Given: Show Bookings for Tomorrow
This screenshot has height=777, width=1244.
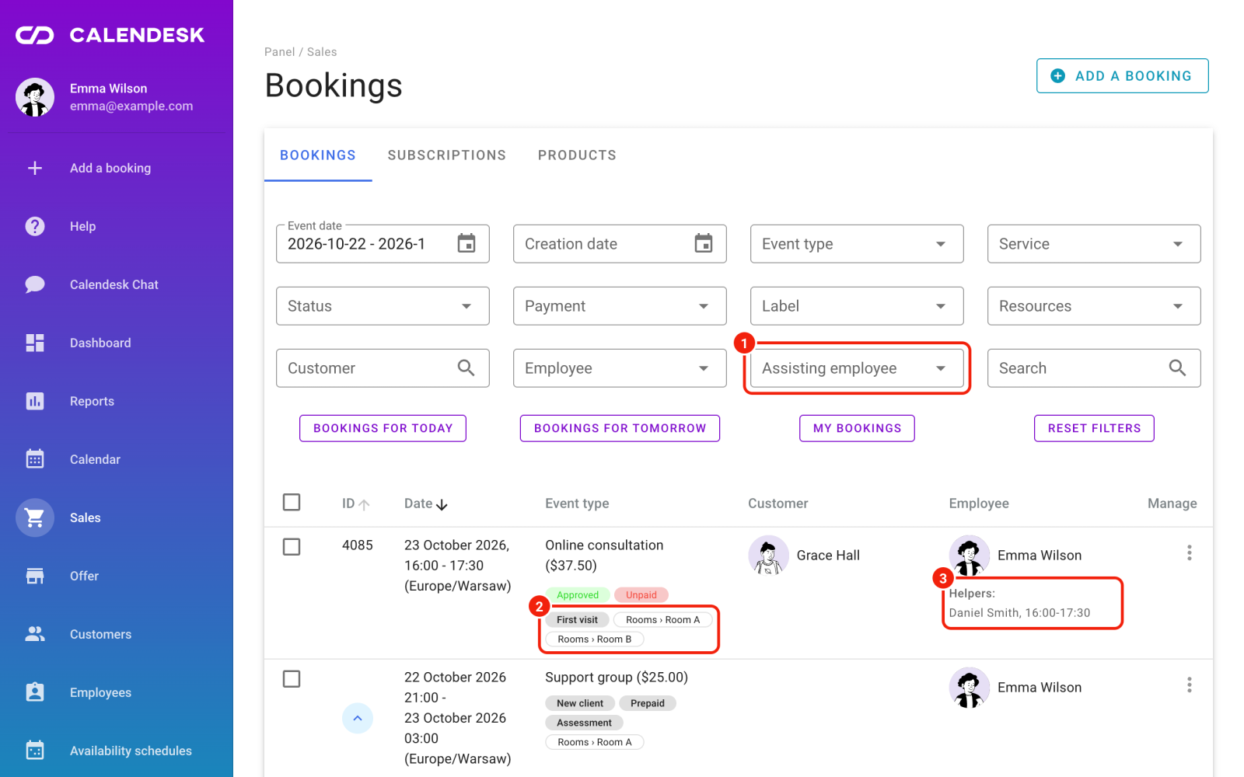Looking at the screenshot, I should point(620,428).
